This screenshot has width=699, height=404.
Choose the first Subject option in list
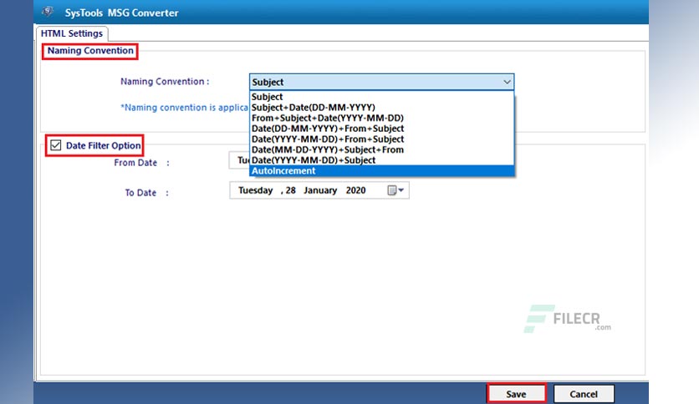point(381,97)
